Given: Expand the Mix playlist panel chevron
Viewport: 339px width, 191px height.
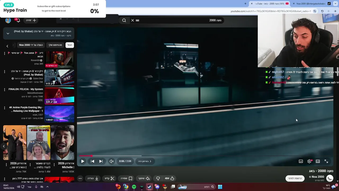Looking at the screenshot, I should (x=8, y=33).
